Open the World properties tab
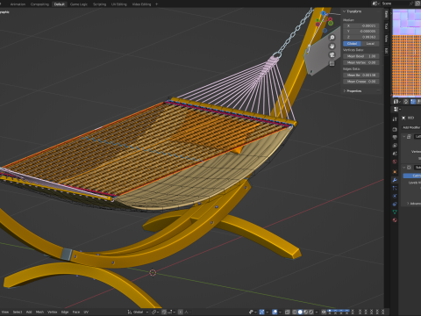The height and width of the screenshot is (316, 421). coord(395,162)
